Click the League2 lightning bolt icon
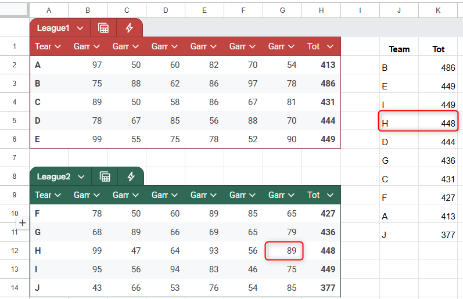 click(x=131, y=176)
